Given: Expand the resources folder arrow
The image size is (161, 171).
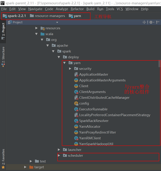Looking at the screenshot, I should (x=36, y=28).
